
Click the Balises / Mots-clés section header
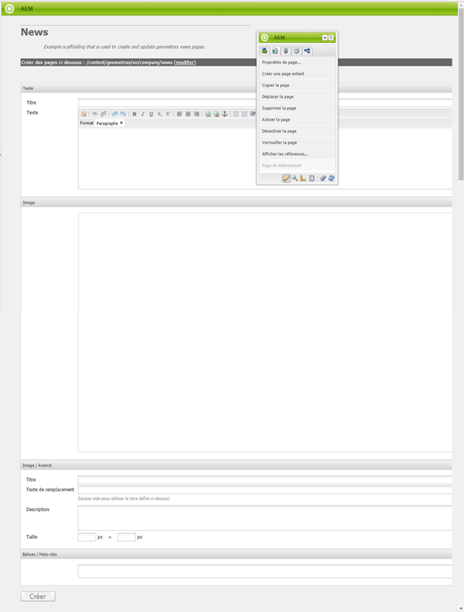pos(237,554)
